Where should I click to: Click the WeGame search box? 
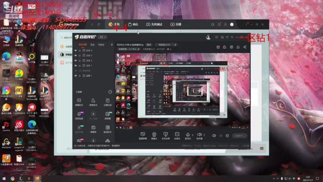[66, 38]
